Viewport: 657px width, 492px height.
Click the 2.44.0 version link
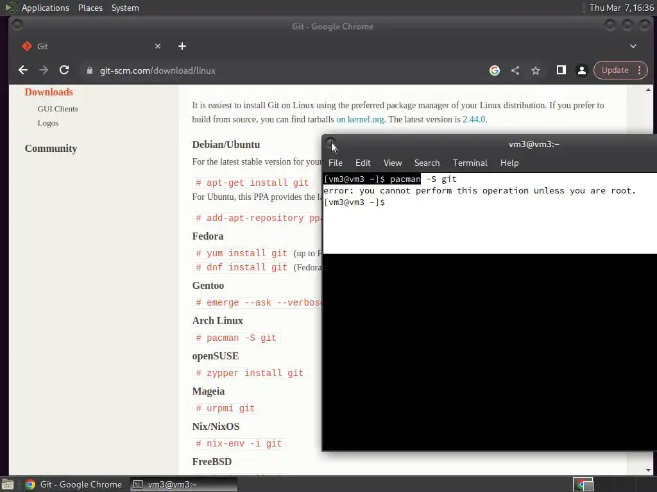point(474,119)
